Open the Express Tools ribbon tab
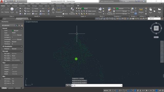Screen dimensions: 164x92 (x=70, y=6)
